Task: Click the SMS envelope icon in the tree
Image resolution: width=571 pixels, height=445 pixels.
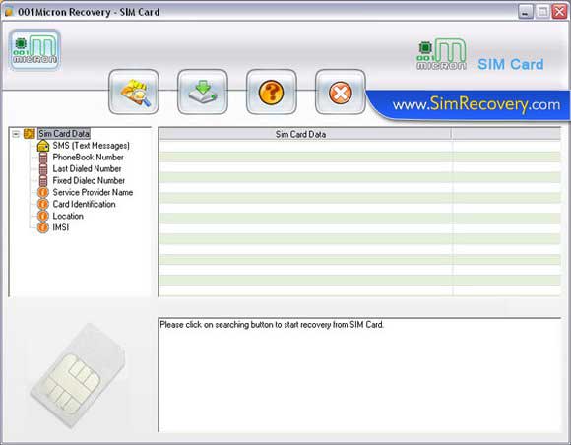Action: 43,146
